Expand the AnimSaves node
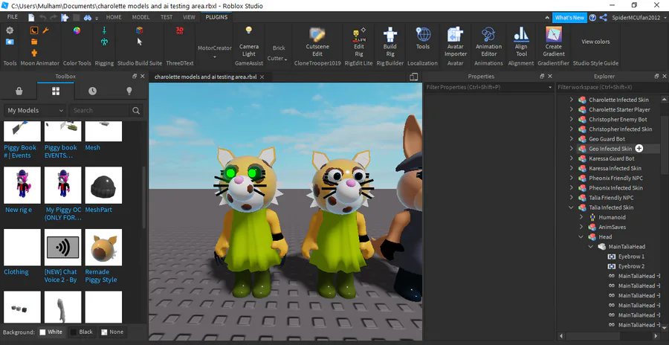The height and width of the screenshot is (345, 669). pyautogui.click(x=581, y=228)
